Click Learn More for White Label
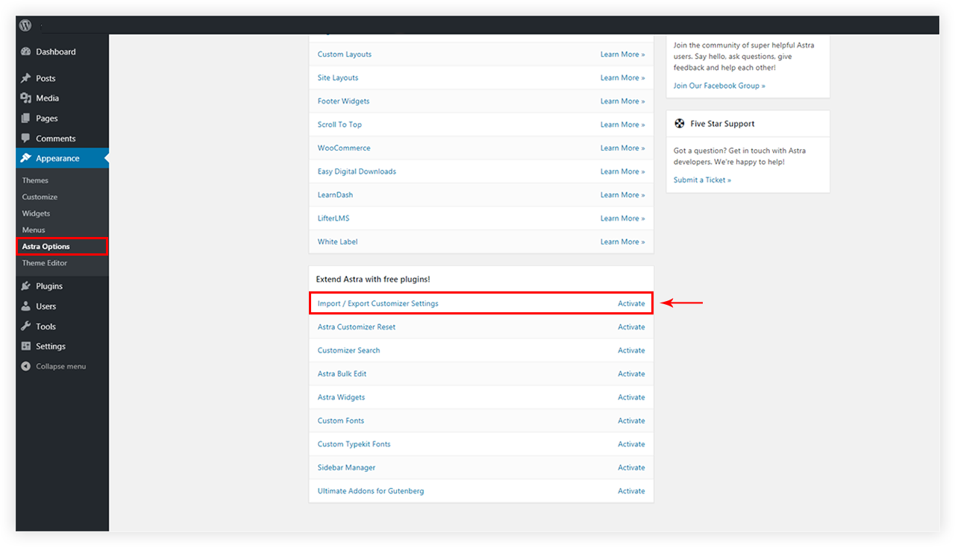This screenshot has width=955, height=547. click(x=622, y=242)
